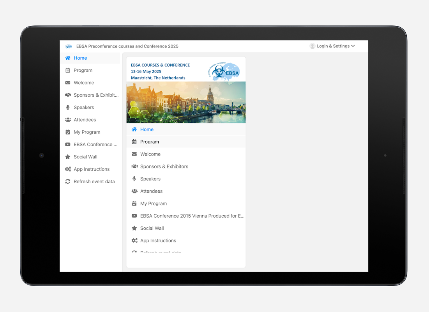This screenshot has width=429, height=312.
Task: Open Speakers in the left sidebar
Action: (90, 107)
